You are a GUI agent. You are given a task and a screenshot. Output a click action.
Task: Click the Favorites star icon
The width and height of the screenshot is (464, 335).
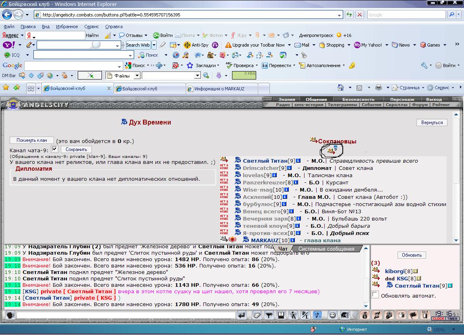point(6,88)
